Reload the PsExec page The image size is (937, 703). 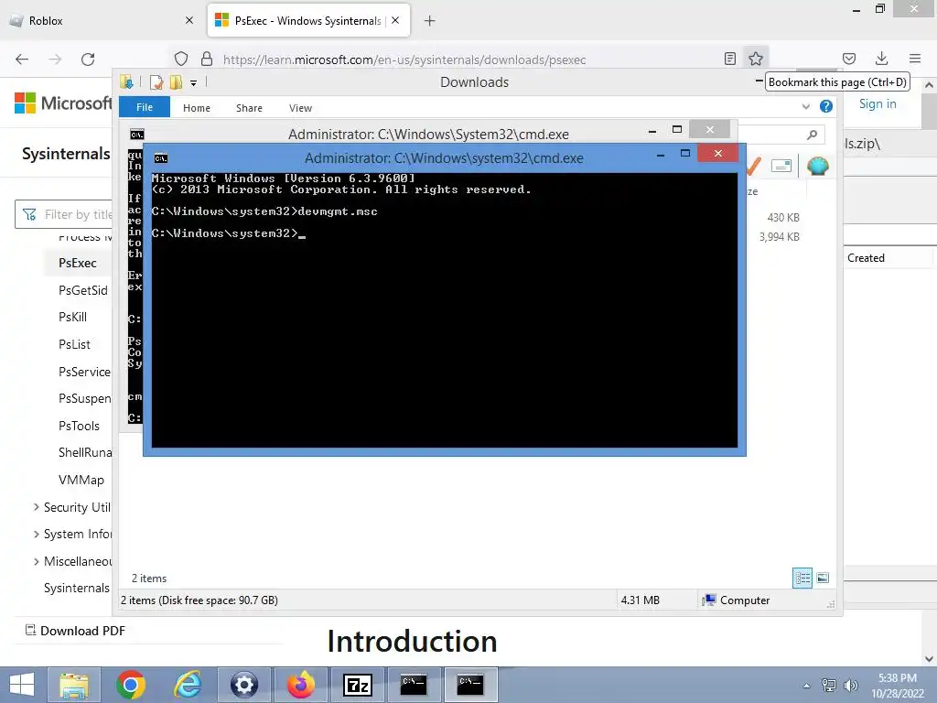point(88,59)
